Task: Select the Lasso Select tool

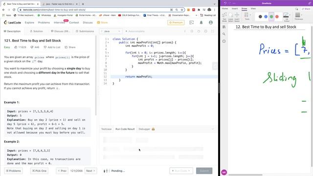Action: coord(230,17)
